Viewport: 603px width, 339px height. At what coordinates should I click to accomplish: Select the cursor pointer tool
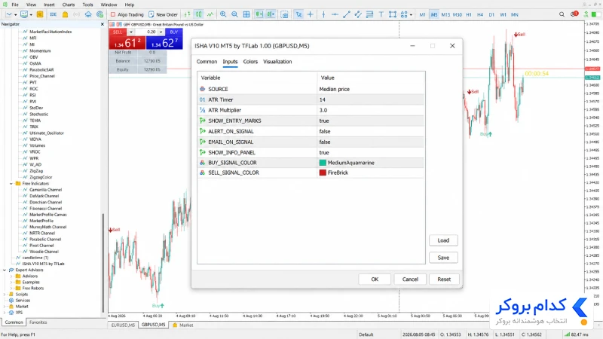pyautogui.click(x=298, y=14)
